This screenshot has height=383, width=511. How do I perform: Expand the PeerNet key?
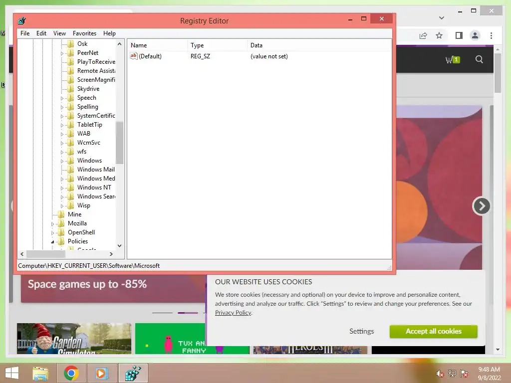coord(62,53)
